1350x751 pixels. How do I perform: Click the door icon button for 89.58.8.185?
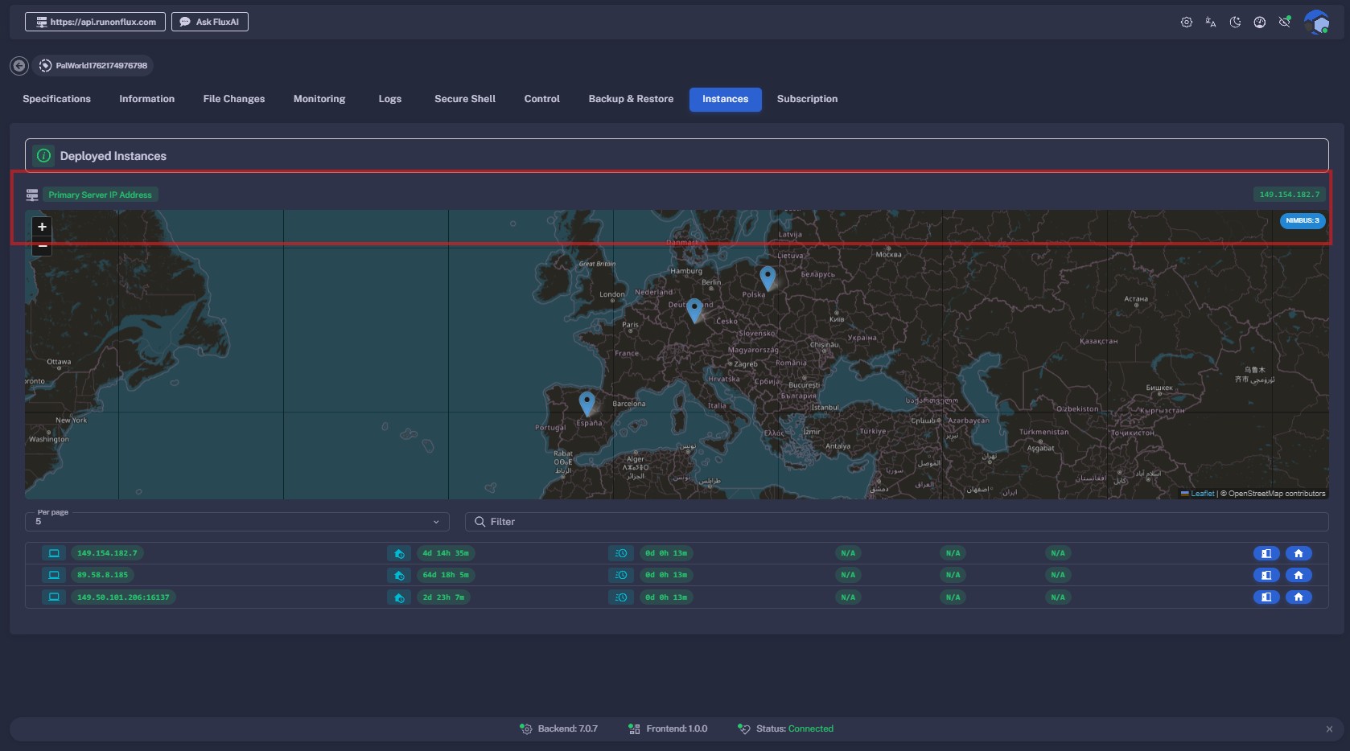(x=1266, y=575)
